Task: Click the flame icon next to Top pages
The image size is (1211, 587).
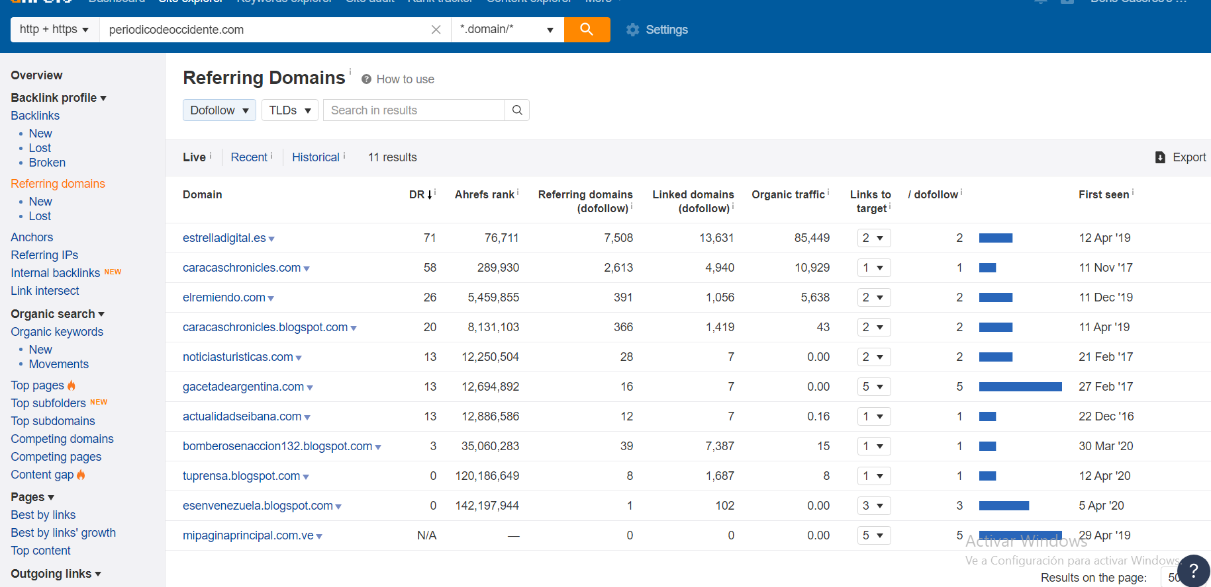Action: (72, 385)
